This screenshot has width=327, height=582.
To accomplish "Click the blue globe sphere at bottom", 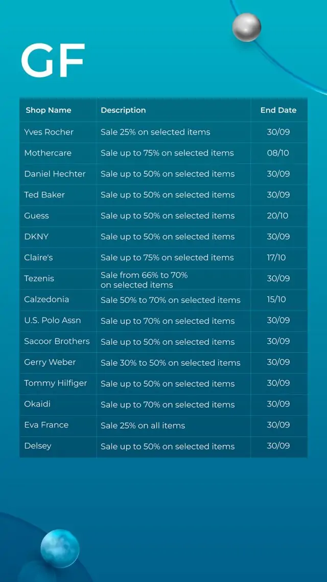I will coord(60,549).
